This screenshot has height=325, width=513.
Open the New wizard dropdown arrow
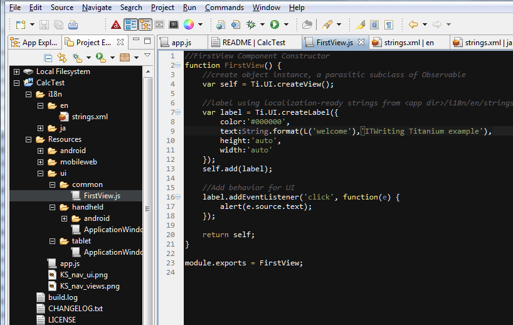click(x=32, y=24)
